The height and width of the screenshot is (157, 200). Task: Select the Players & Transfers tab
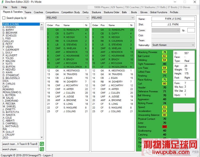tap(13, 12)
